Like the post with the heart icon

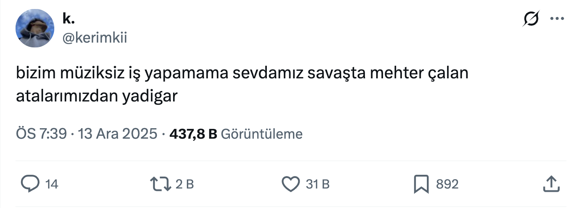(291, 184)
